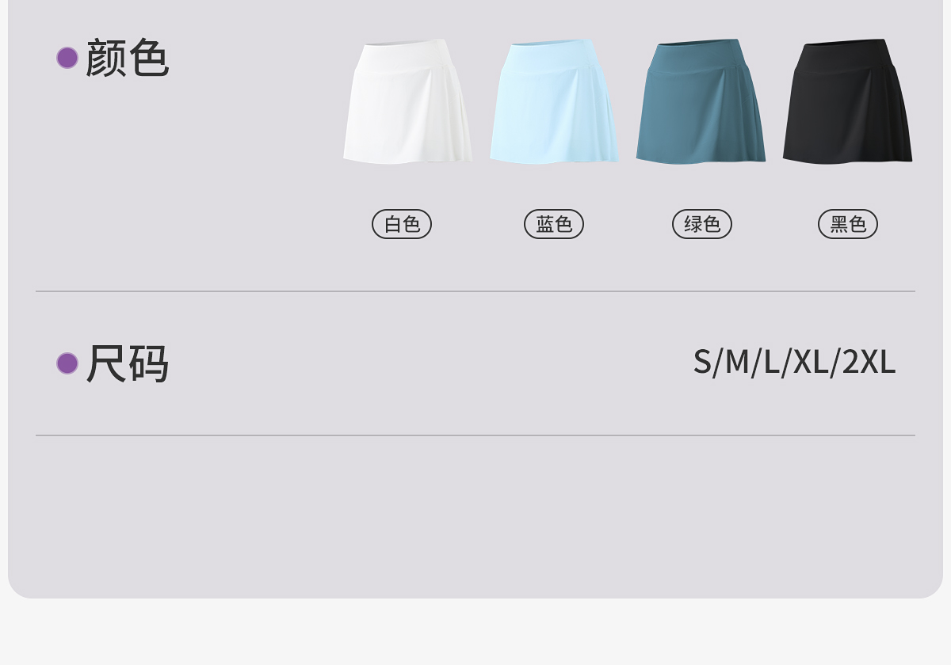
Task: Choose the 白色 color label
Action: click(x=402, y=224)
